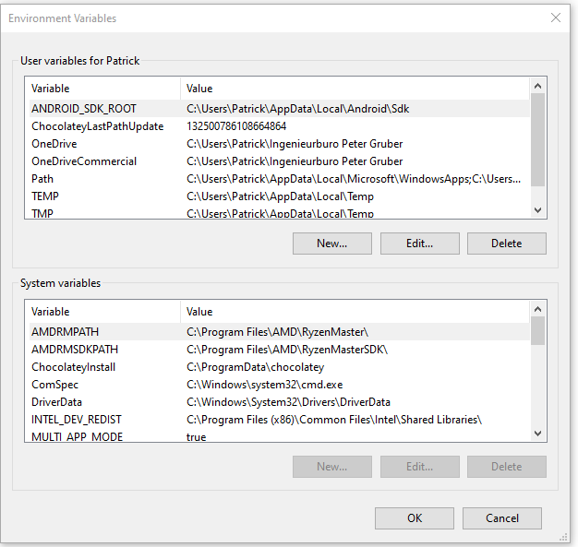This screenshot has height=547, width=578.
Task: Click RyzenMasterSDK path value
Action: [287, 350]
